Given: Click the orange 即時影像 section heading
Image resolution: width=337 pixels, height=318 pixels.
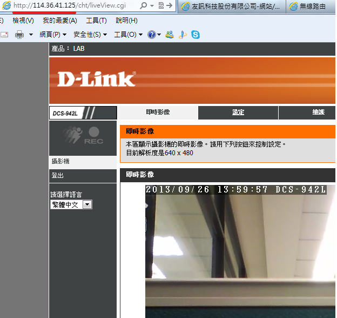Looking at the screenshot, I should tap(140, 131).
